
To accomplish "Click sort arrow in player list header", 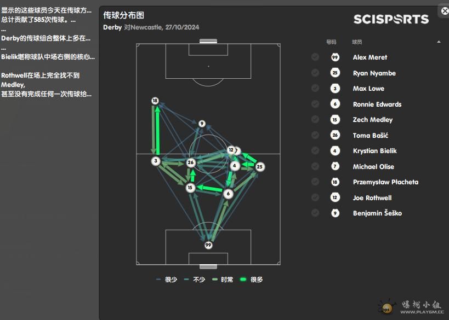I will [x=439, y=42].
